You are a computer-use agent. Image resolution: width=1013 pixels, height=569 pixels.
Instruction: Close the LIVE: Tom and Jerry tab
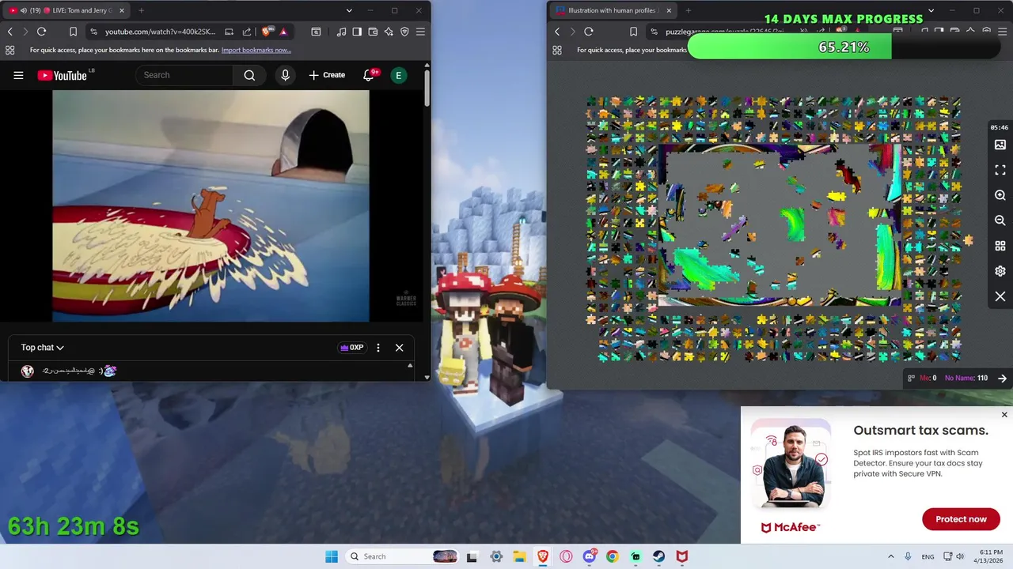pos(122,10)
